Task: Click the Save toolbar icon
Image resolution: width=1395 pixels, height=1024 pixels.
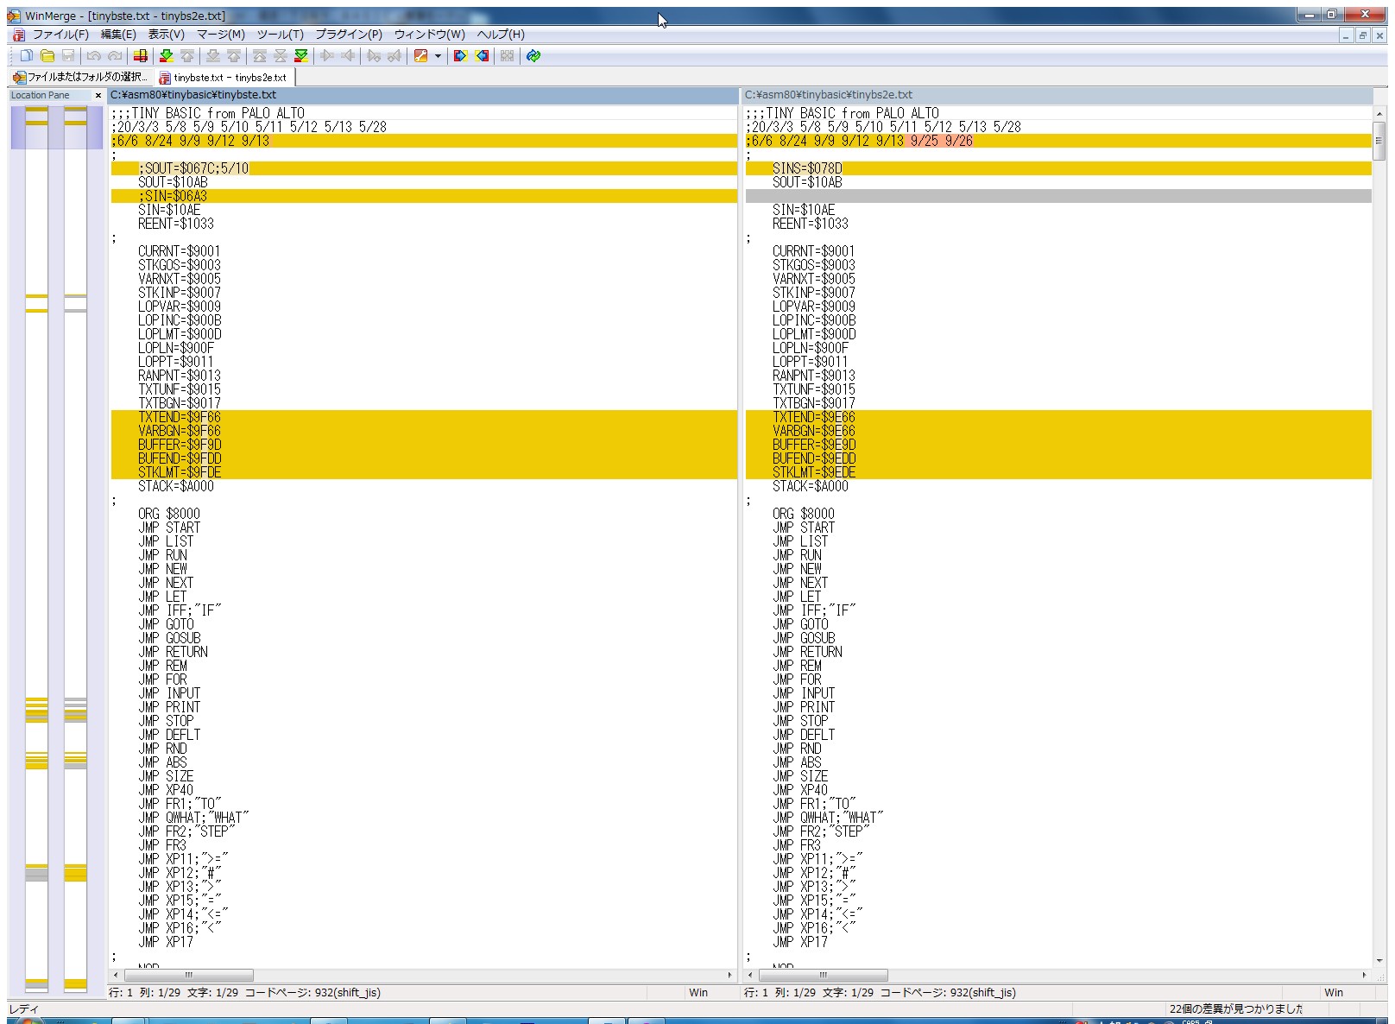Action: [x=68, y=56]
